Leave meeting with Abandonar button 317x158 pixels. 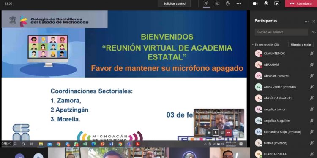pyautogui.click(x=301, y=3)
